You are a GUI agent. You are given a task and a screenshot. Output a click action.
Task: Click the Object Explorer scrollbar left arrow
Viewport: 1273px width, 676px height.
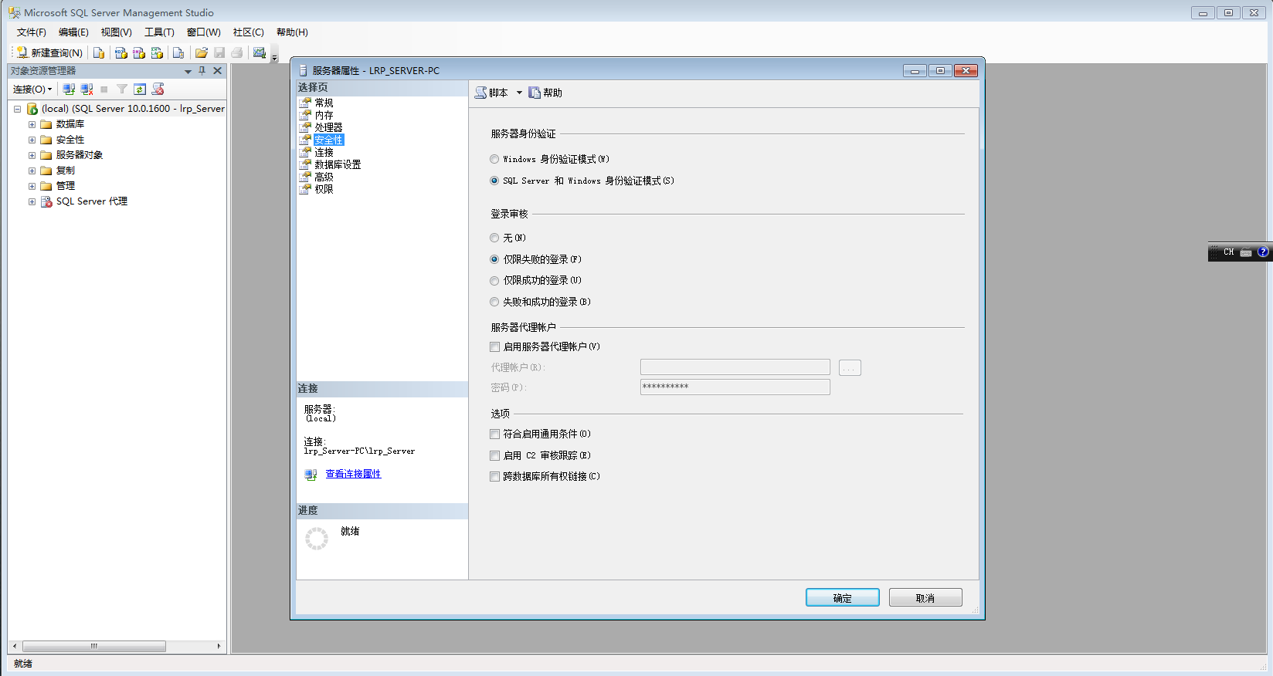click(x=15, y=646)
